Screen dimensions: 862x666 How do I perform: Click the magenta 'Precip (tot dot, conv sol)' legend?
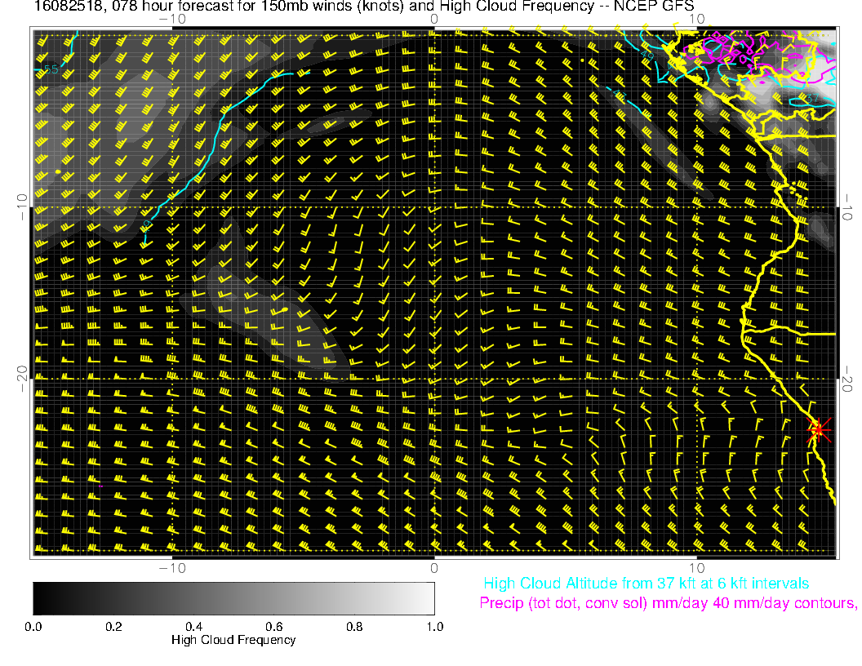click(x=668, y=603)
